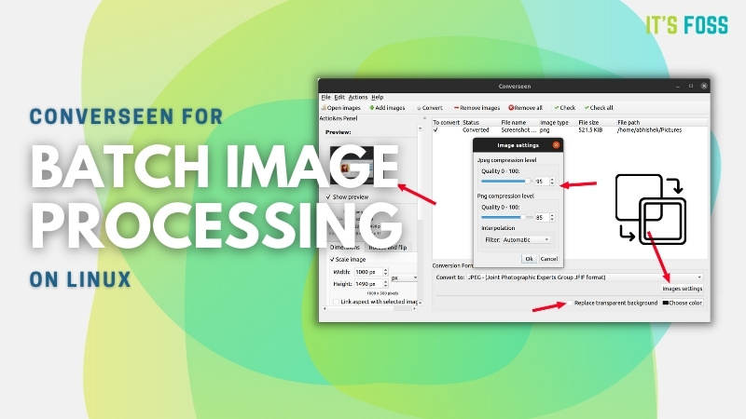746x419 pixels.
Task: Toggle the Show preview checkbox
Action: point(328,197)
